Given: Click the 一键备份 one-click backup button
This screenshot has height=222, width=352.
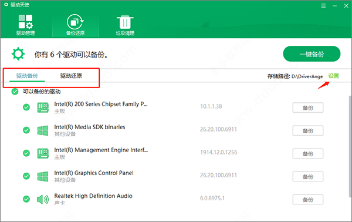Looking at the screenshot, I should tap(312, 54).
